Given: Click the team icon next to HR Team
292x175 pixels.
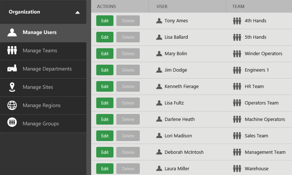Looking at the screenshot, I should pos(237,87).
